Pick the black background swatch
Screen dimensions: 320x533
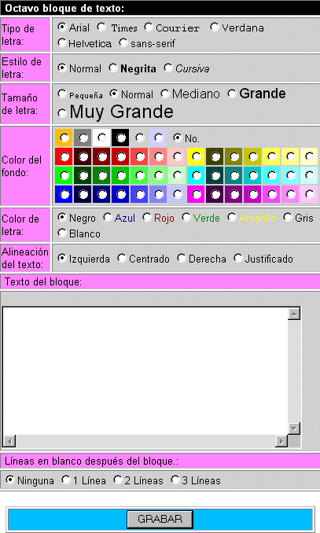pyautogui.click(x=121, y=138)
